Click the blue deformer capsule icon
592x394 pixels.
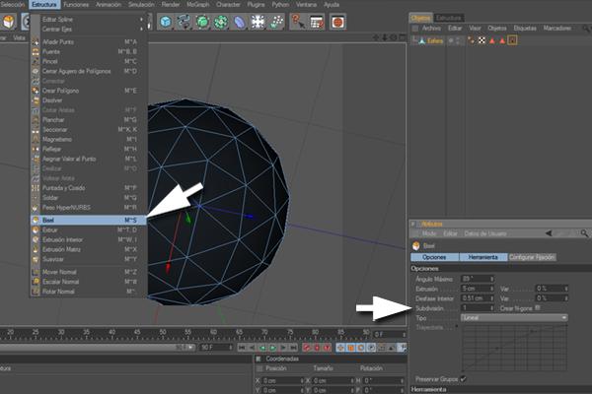pos(240,22)
